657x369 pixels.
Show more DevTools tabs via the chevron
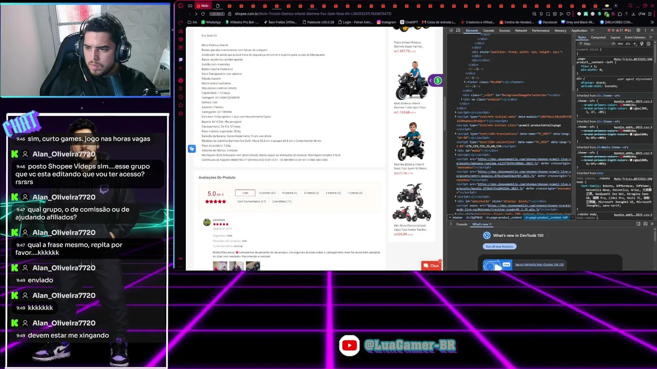tap(592, 30)
